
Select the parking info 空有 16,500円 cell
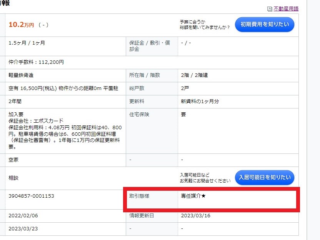click(63, 88)
